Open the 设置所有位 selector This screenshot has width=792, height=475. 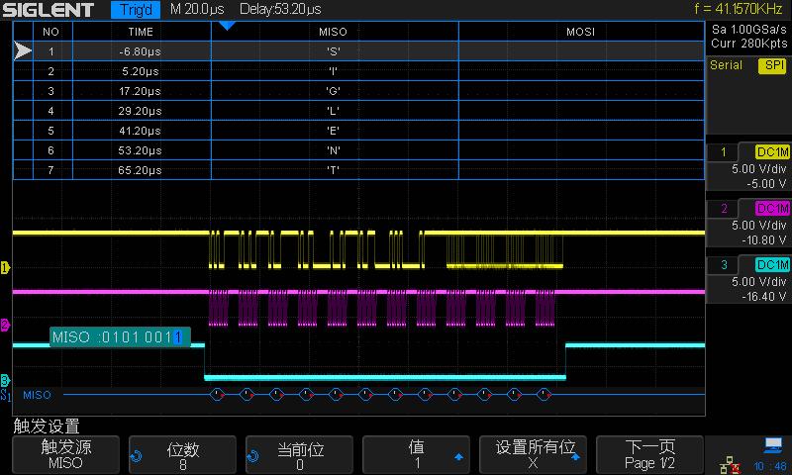(535, 455)
